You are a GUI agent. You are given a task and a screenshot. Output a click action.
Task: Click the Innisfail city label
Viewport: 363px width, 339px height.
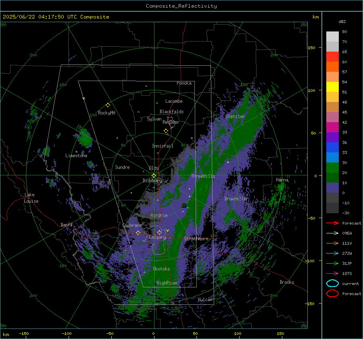tap(163, 146)
